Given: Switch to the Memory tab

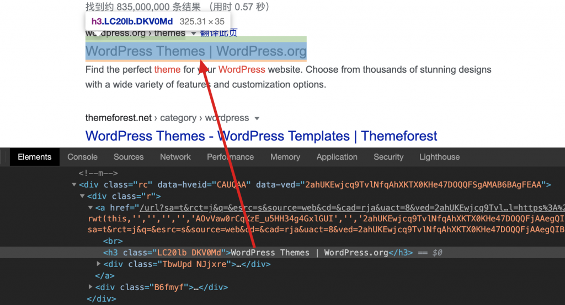Looking at the screenshot, I should (285, 157).
